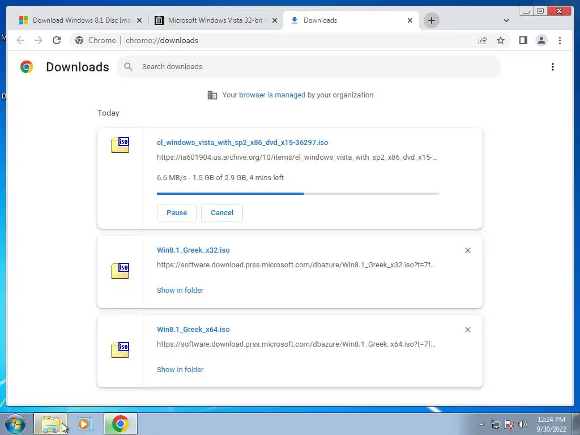580x435 pixels.
Task: Click the Win8.1_Greek_x64 ISO file icon
Action: 120,349
